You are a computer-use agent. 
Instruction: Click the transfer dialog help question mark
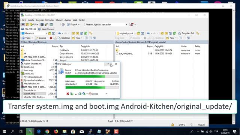point(108,64)
